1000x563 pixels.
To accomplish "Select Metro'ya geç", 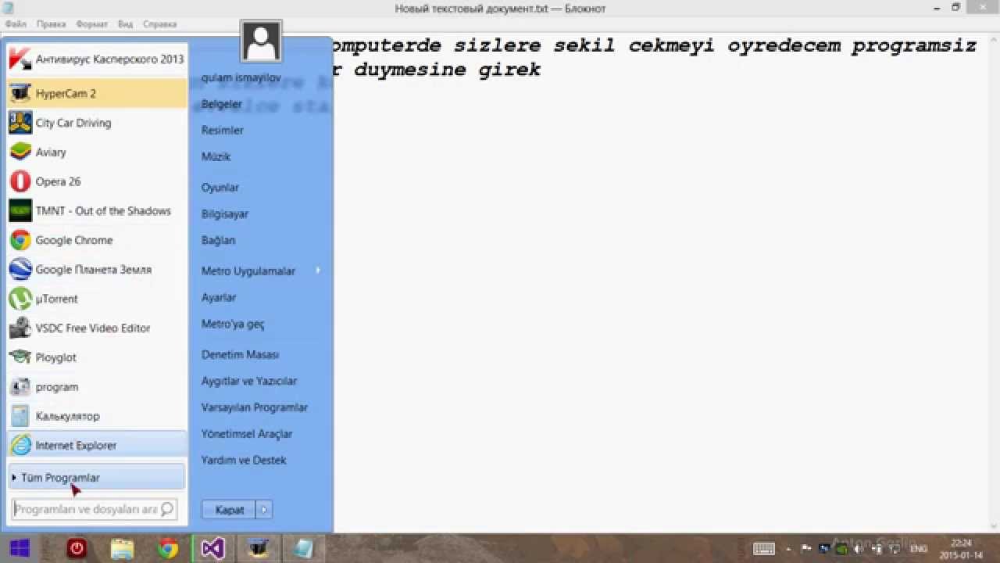I will tap(233, 324).
